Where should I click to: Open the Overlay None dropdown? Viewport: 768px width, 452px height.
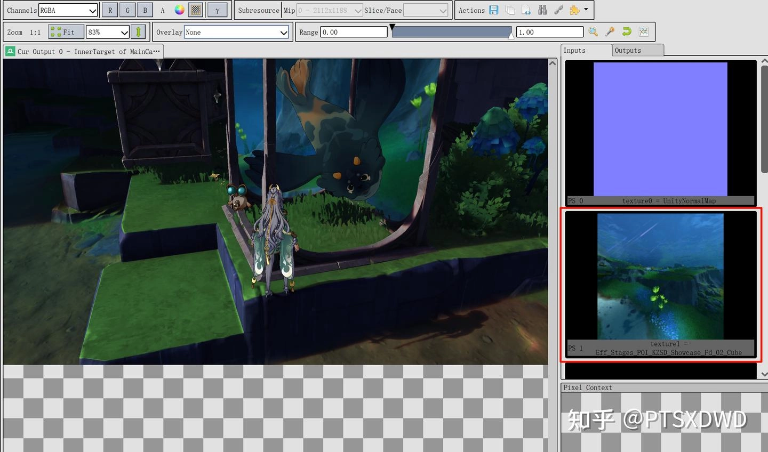[236, 32]
